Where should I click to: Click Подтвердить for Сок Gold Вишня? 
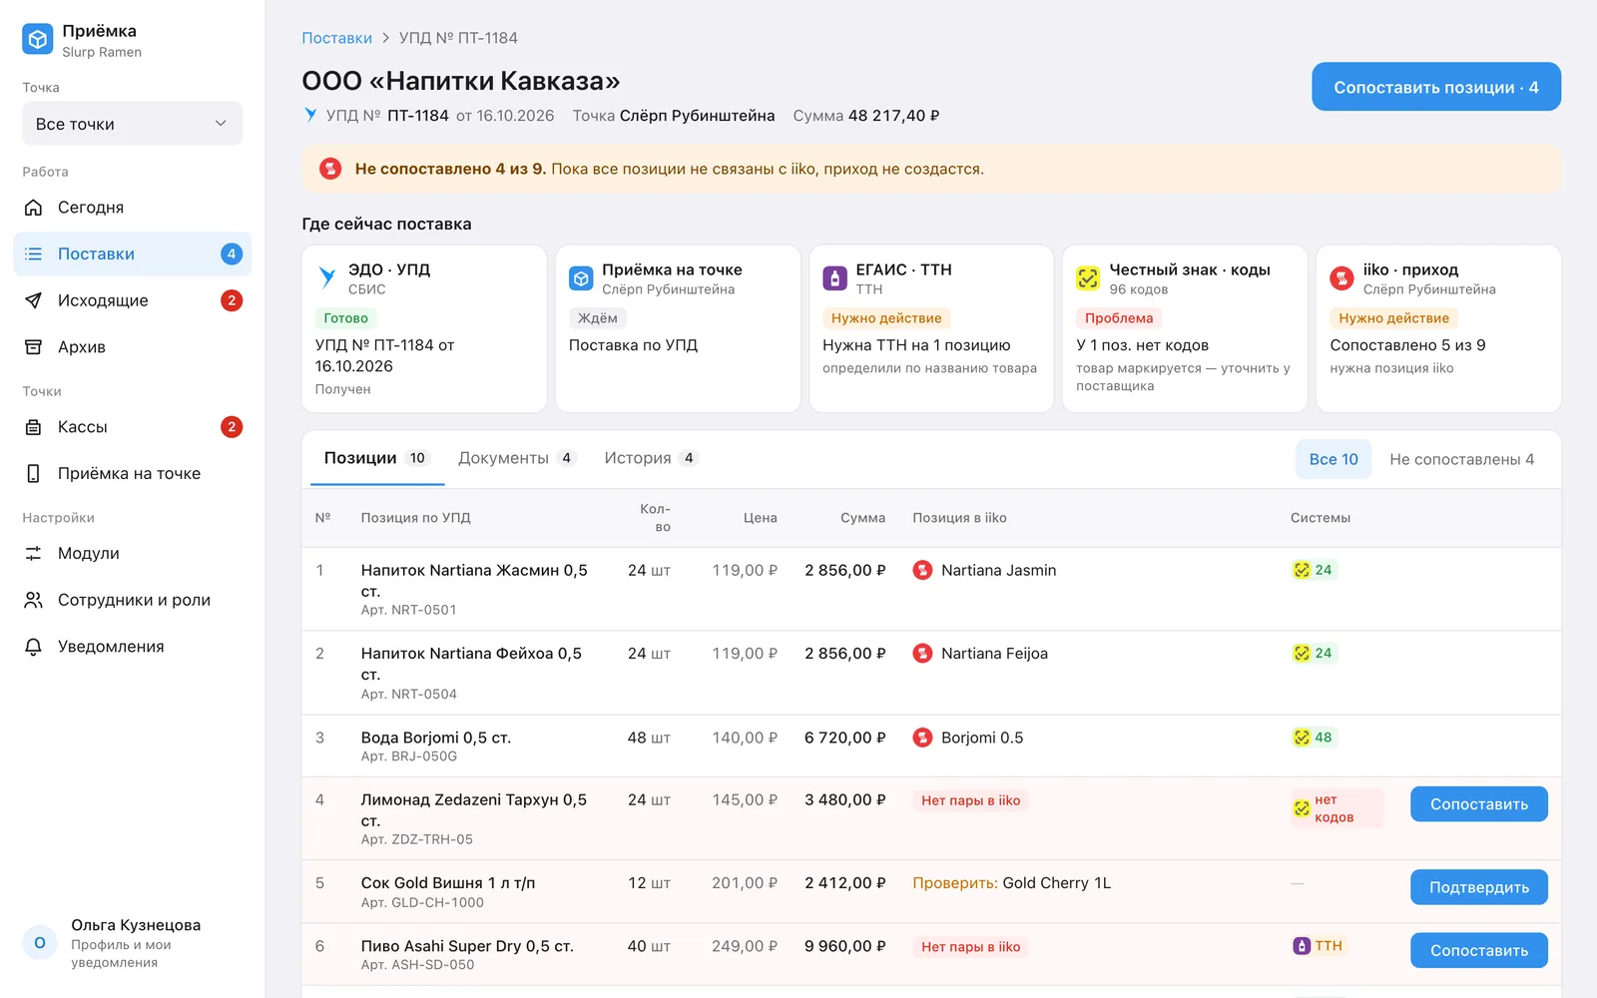[x=1479, y=887]
